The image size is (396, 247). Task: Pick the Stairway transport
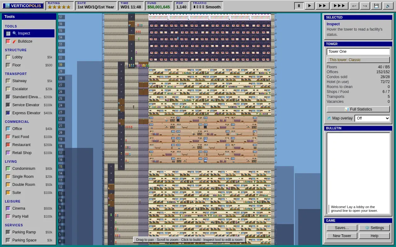coord(29,81)
